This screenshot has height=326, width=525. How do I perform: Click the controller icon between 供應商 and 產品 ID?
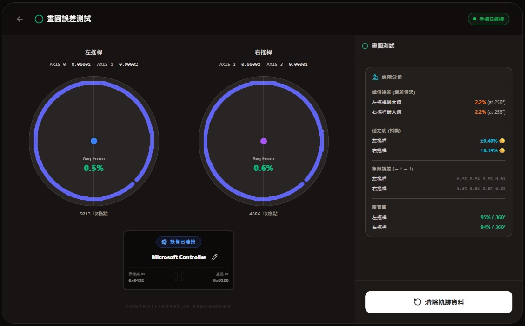pos(179,277)
